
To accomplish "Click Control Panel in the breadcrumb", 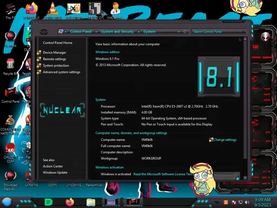I will pos(81,31).
